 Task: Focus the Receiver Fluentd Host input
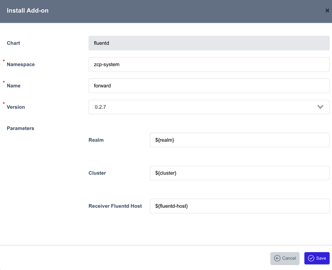[x=239, y=206]
